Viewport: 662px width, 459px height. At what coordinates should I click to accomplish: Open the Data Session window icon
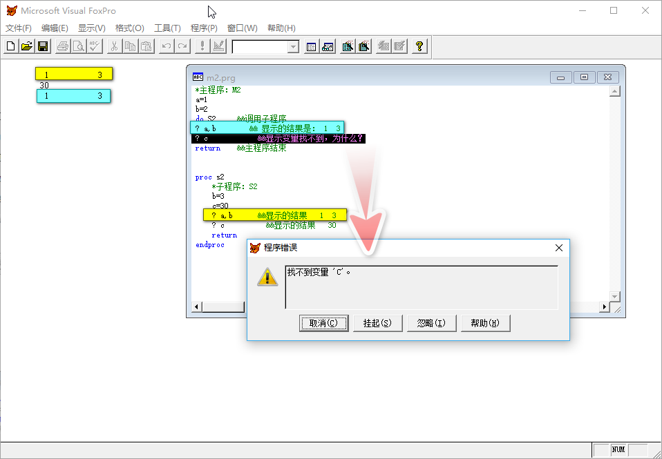(328, 46)
